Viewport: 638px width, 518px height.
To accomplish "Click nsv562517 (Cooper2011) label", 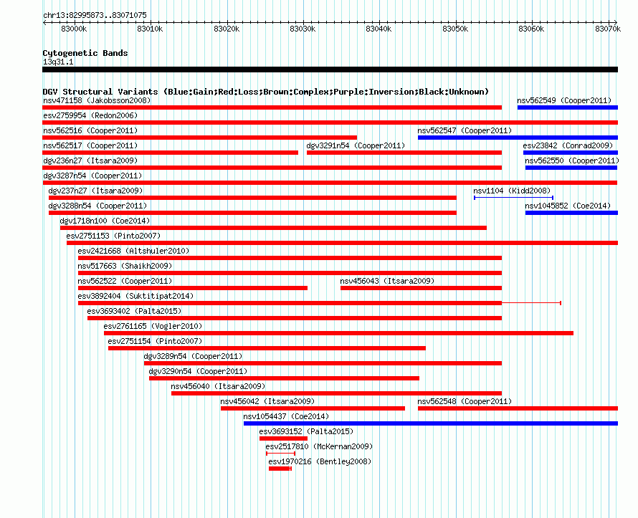I will click(x=90, y=145).
